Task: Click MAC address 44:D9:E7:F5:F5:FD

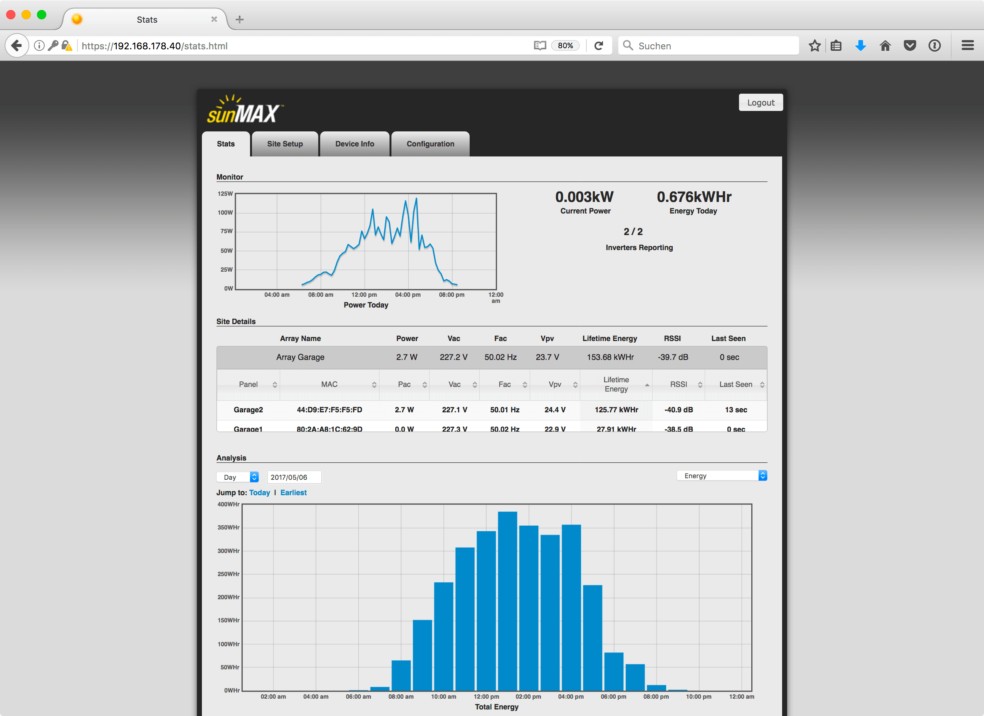Action: [x=329, y=410]
